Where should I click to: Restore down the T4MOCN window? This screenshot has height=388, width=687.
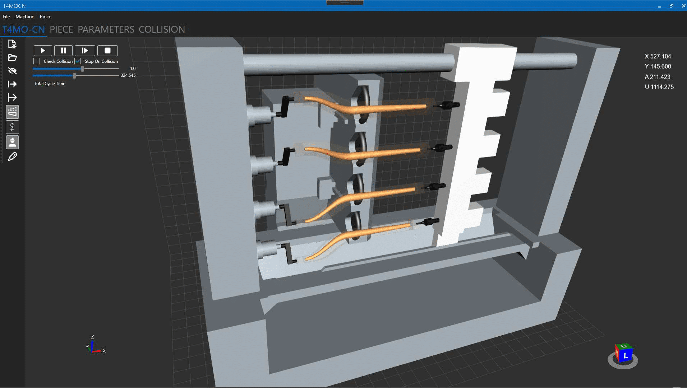671,6
